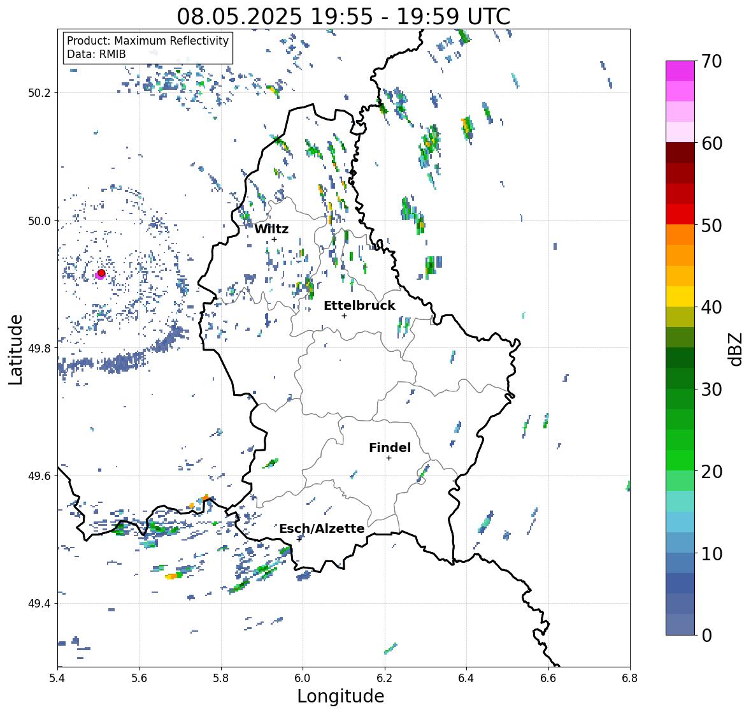The width and height of the screenshot is (751, 712).
Task: Click the 50.0 latitude tick label
Action: coord(39,221)
